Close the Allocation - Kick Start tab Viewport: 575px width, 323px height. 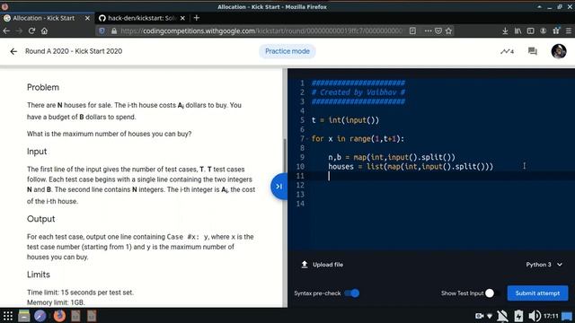click(87, 18)
